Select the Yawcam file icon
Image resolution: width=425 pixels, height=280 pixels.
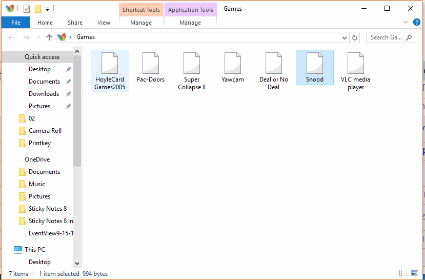233,63
